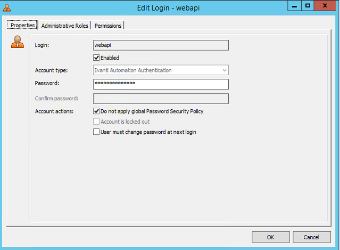Click the Edit Login - webapi title bar
The height and width of the screenshot is (250, 340).
click(168, 8)
